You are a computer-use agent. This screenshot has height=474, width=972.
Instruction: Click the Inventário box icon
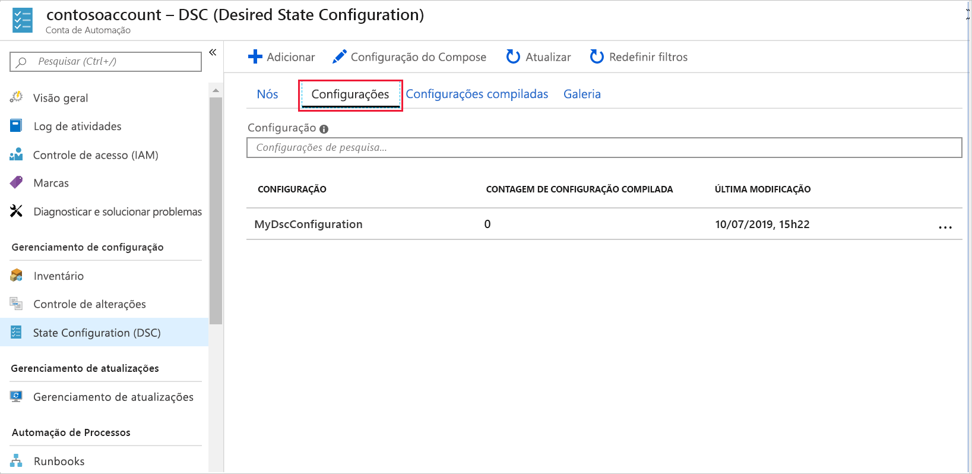[x=17, y=275]
